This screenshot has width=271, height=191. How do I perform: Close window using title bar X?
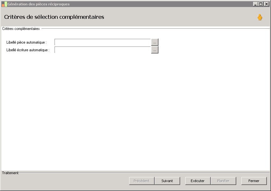(266, 4)
